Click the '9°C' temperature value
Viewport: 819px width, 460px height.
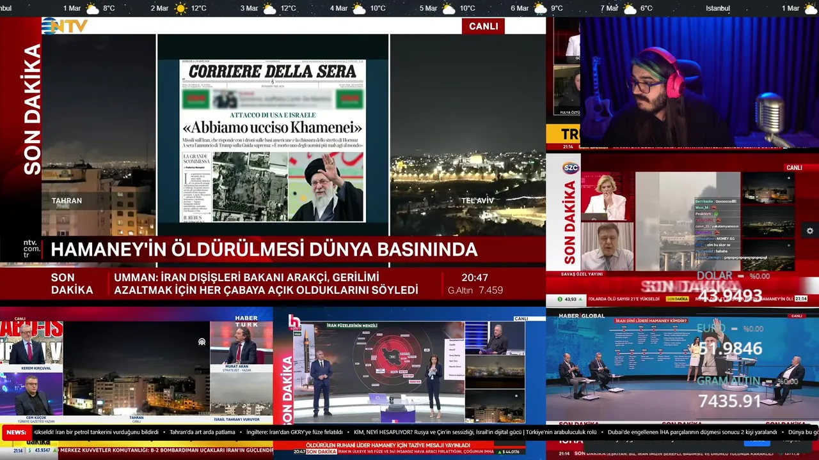tap(557, 8)
